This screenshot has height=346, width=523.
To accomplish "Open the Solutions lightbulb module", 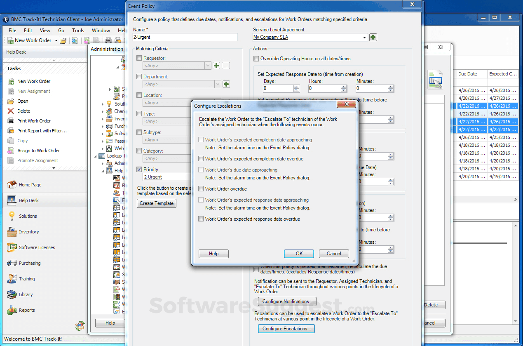I will 11,216.
